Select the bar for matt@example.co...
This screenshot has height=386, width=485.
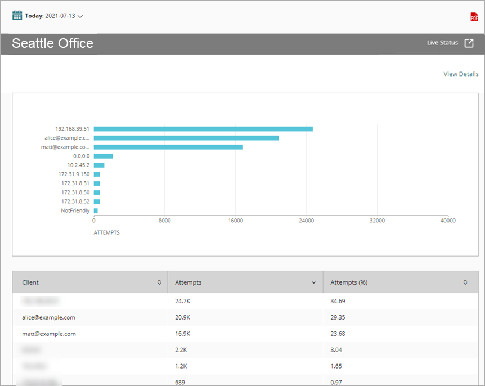pyautogui.click(x=169, y=146)
